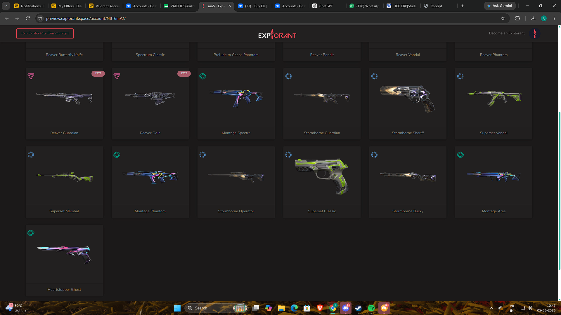Switch to the Valorant Account tab
Viewport: 561px width, 315px height.
click(104, 6)
